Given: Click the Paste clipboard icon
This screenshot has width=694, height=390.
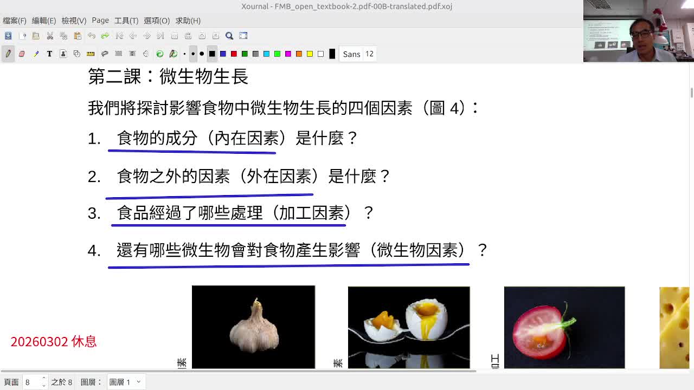Looking at the screenshot, I should pyautogui.click(x=78, y=36).
